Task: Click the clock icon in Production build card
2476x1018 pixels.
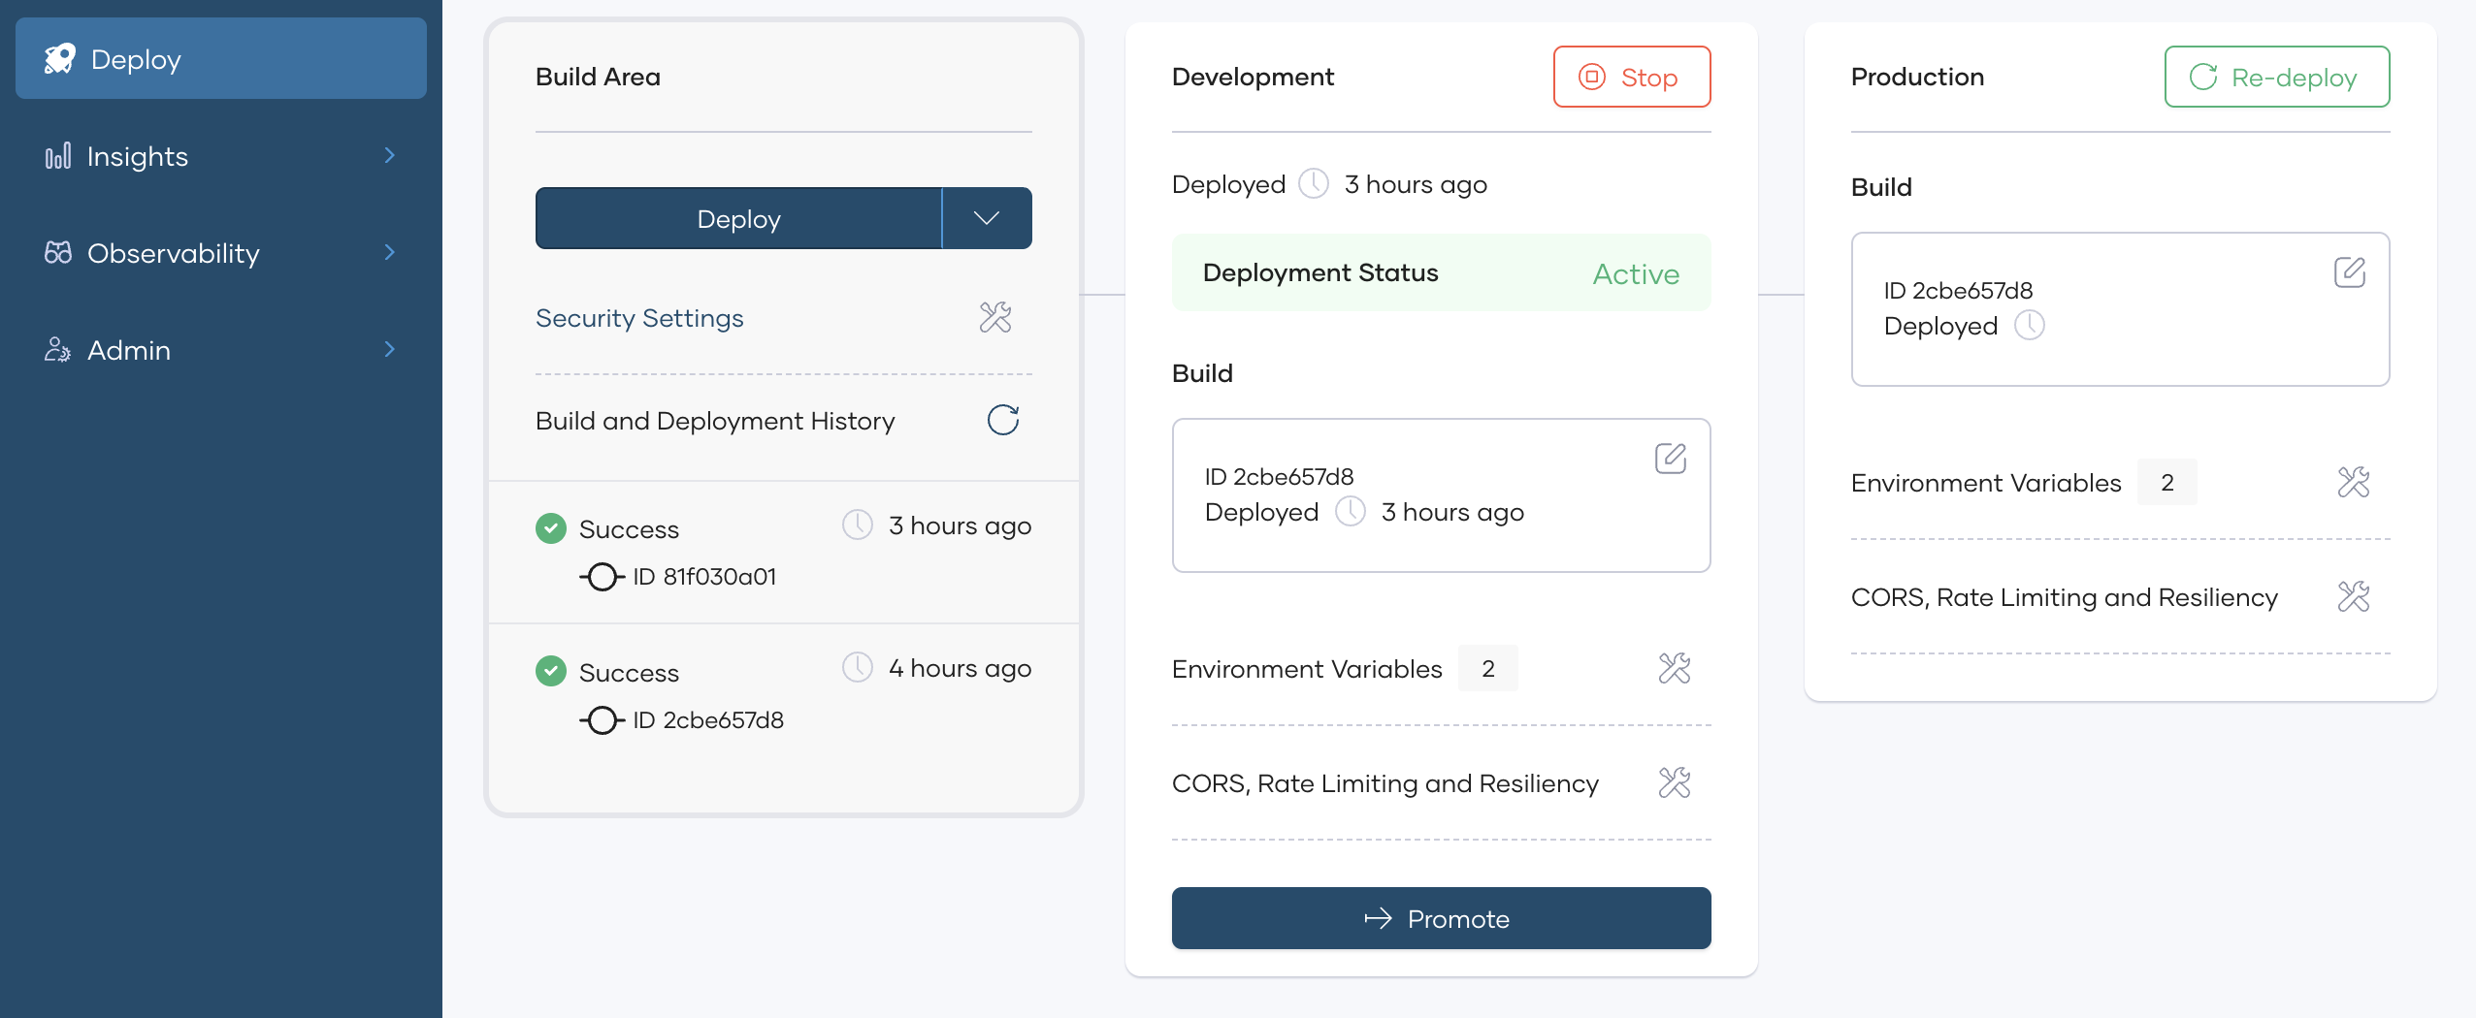Action: (x=2030, y=325)
